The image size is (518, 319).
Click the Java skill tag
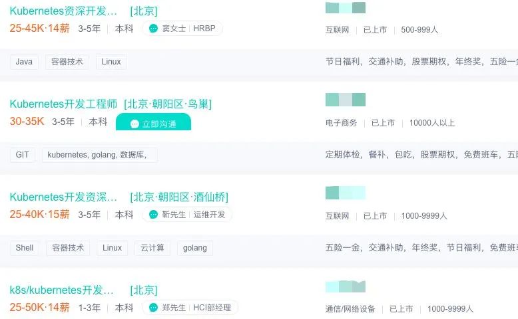[23, 62]
